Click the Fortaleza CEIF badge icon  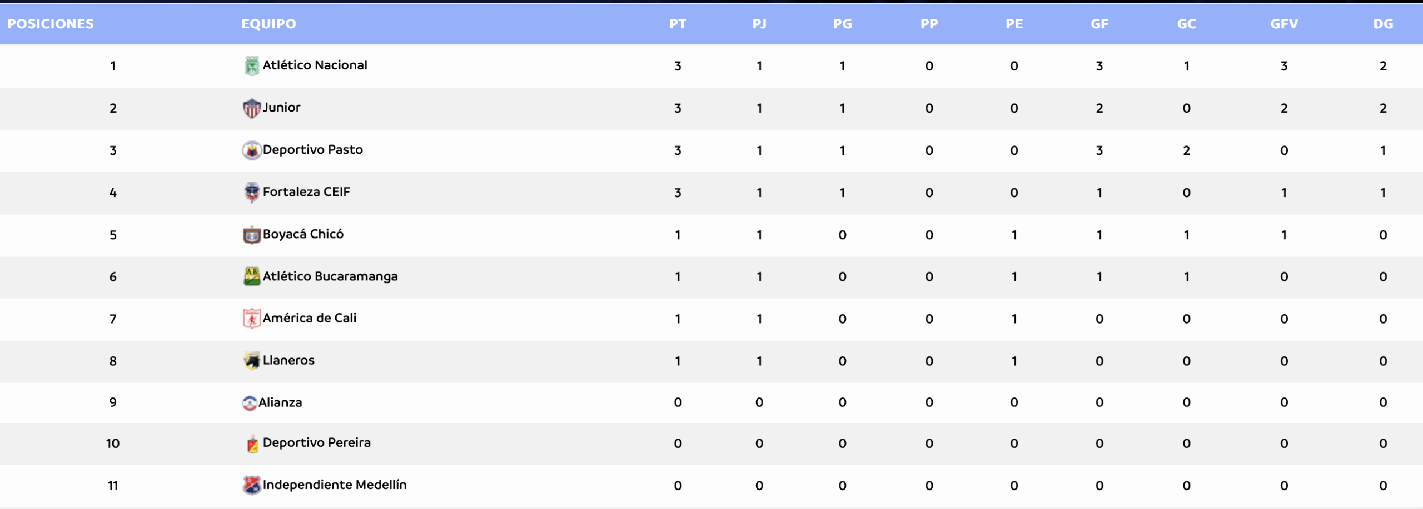[252, 193]
